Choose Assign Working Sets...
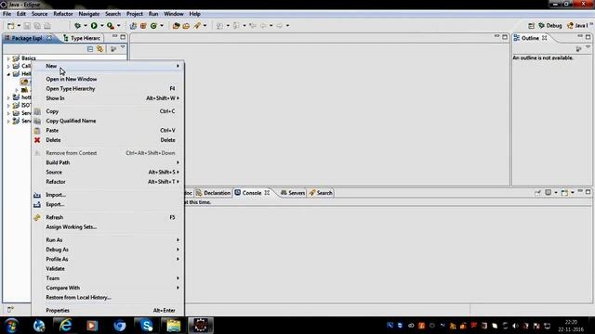595x334 pixels. tap(108, 226)
